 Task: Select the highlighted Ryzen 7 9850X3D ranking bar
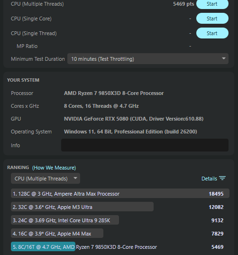[43, 247]
